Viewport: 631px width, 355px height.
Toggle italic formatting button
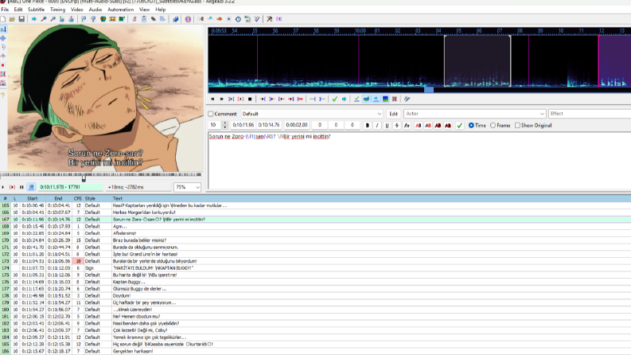click(377, 126)
